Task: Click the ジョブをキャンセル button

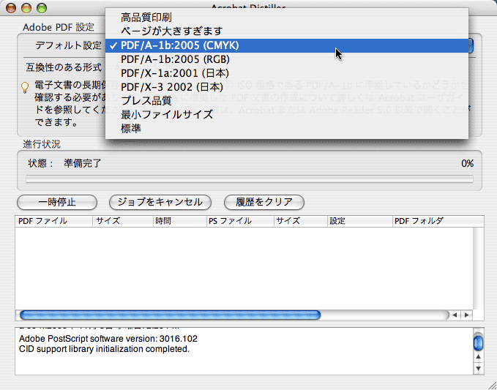Action: point(160,202)
